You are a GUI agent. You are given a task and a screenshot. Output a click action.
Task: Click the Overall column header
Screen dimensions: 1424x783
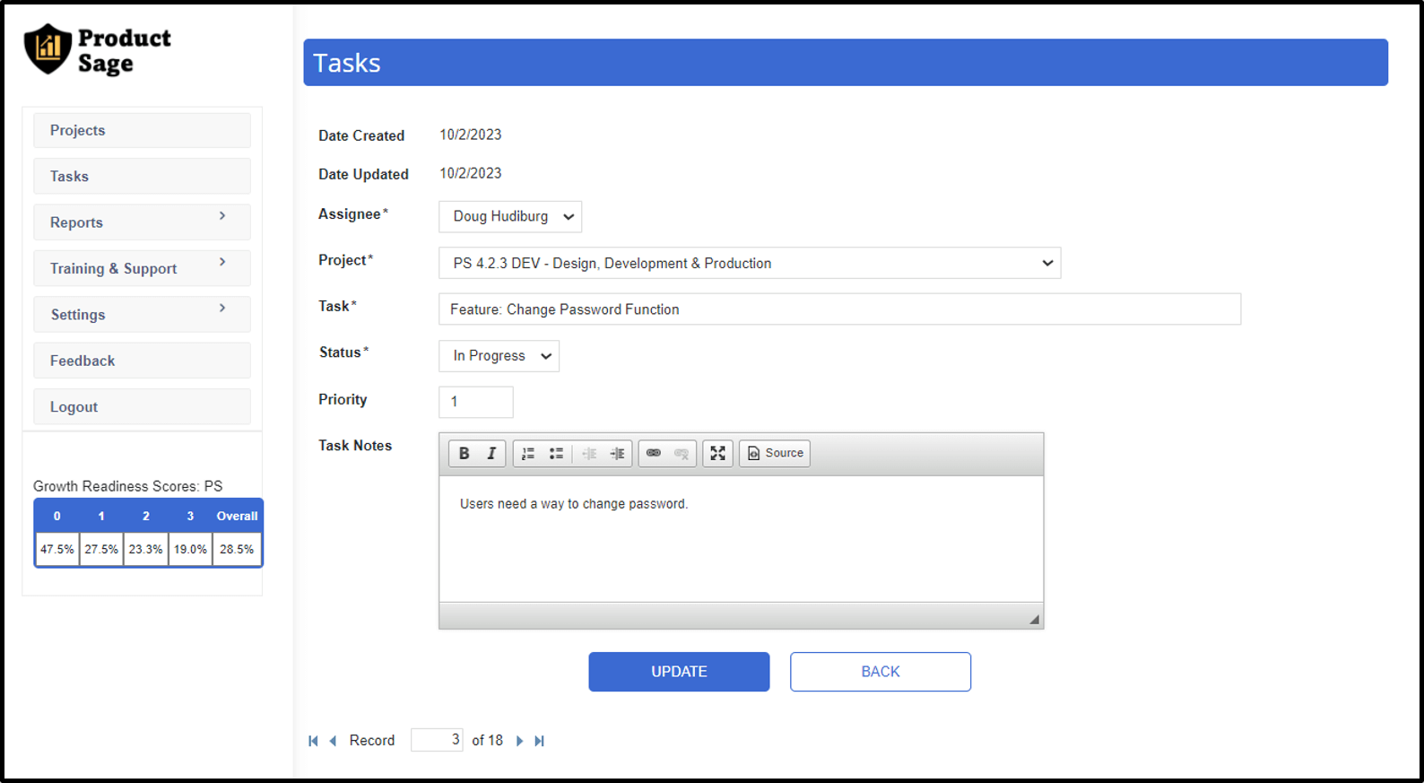point(237,517)
